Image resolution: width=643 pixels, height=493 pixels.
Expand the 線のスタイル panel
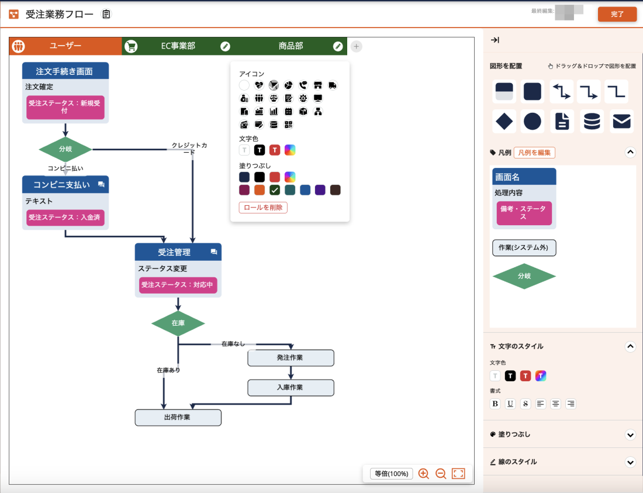[630, 462]
